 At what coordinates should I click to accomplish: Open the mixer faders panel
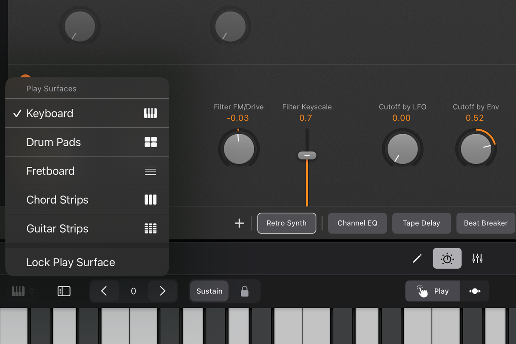tap(477, 258)
